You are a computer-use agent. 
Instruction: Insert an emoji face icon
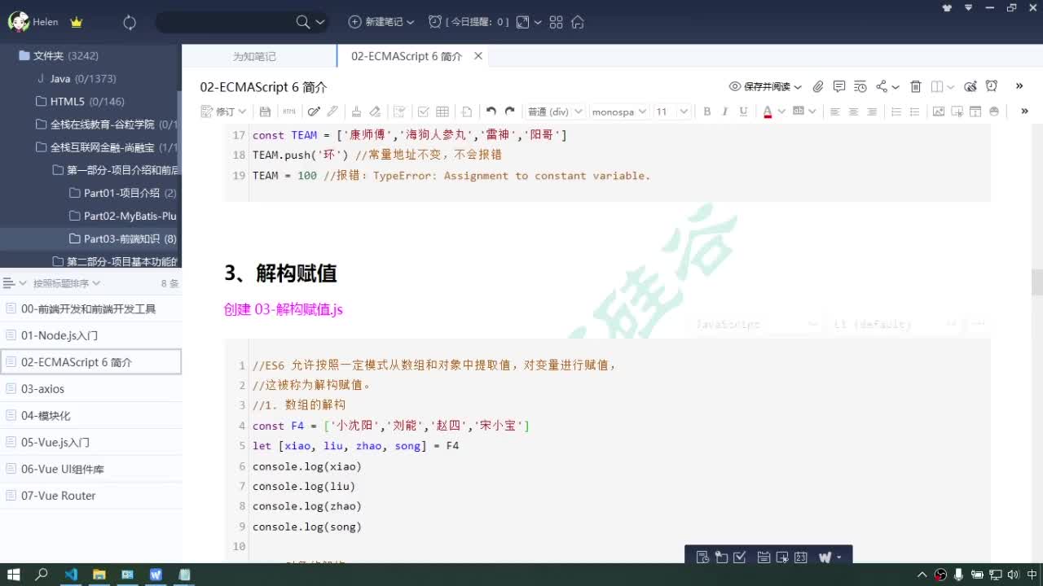pyautogui.click(x=994, y=112)
